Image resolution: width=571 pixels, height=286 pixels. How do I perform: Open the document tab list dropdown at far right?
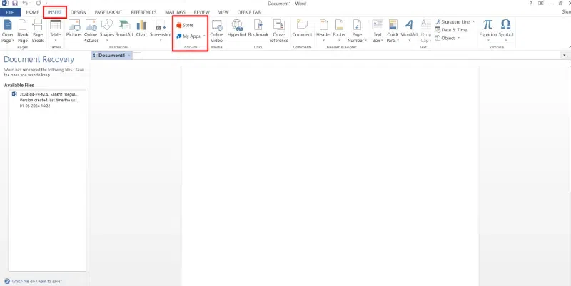click(565, 55)
